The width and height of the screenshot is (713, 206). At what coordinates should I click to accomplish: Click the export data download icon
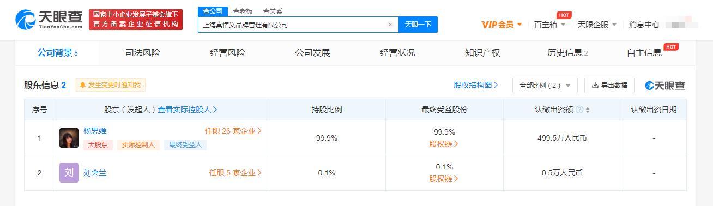[x=596, y=85]
